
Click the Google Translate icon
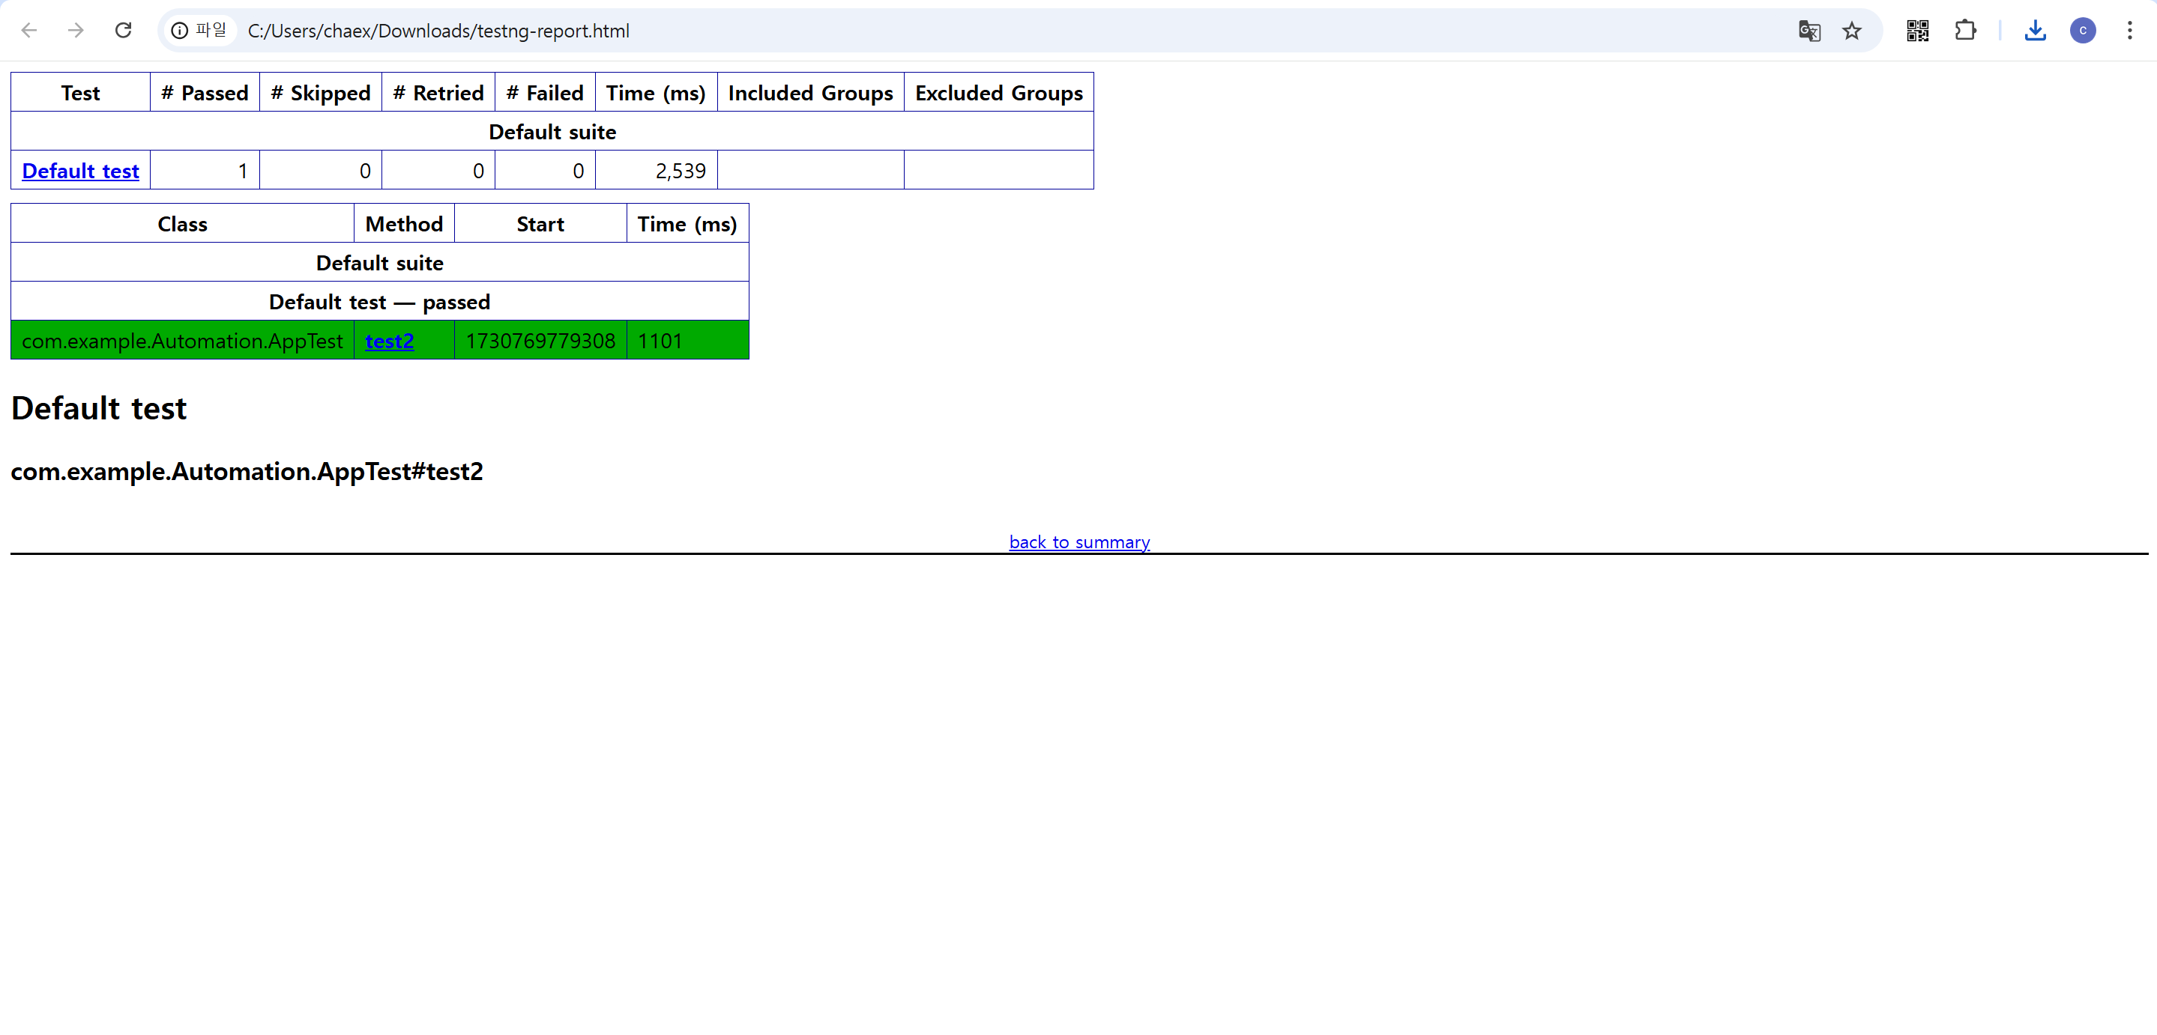tap(1808, 31)
